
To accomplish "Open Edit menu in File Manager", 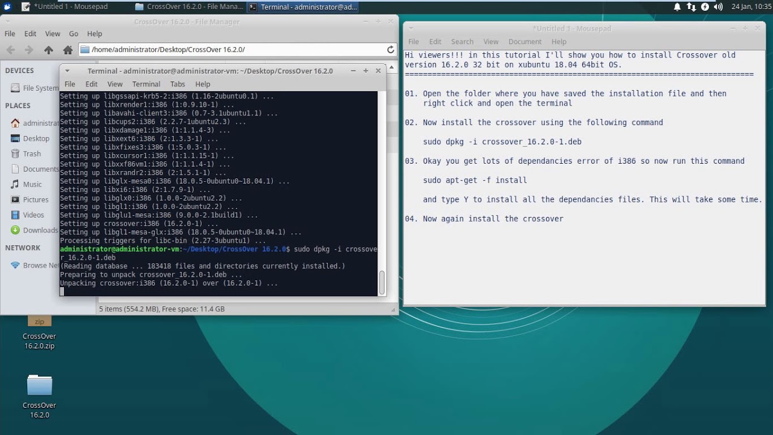I will (x=30, y=34).
